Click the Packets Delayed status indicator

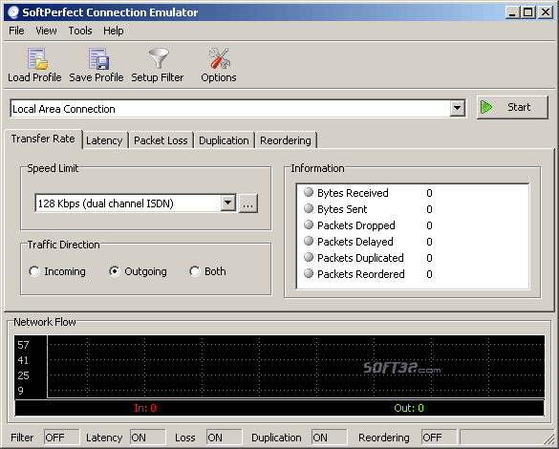pyautogui.click(x=309, y=242)
